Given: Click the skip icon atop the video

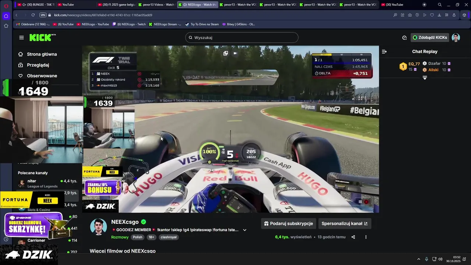Looking at the screenshot, I should click(x=235, y=53).
